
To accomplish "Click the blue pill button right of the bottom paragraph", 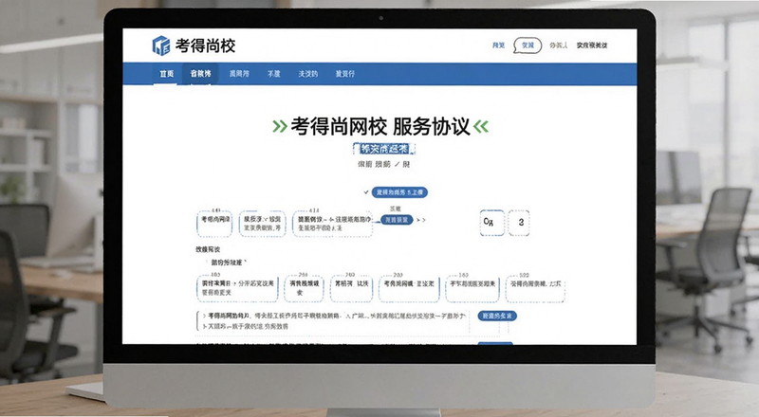I will (x=497, y=316).
